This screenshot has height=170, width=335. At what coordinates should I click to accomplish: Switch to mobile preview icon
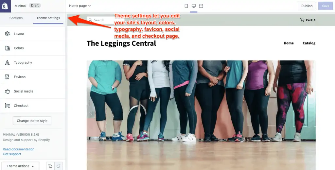click(x=186, y=6)
